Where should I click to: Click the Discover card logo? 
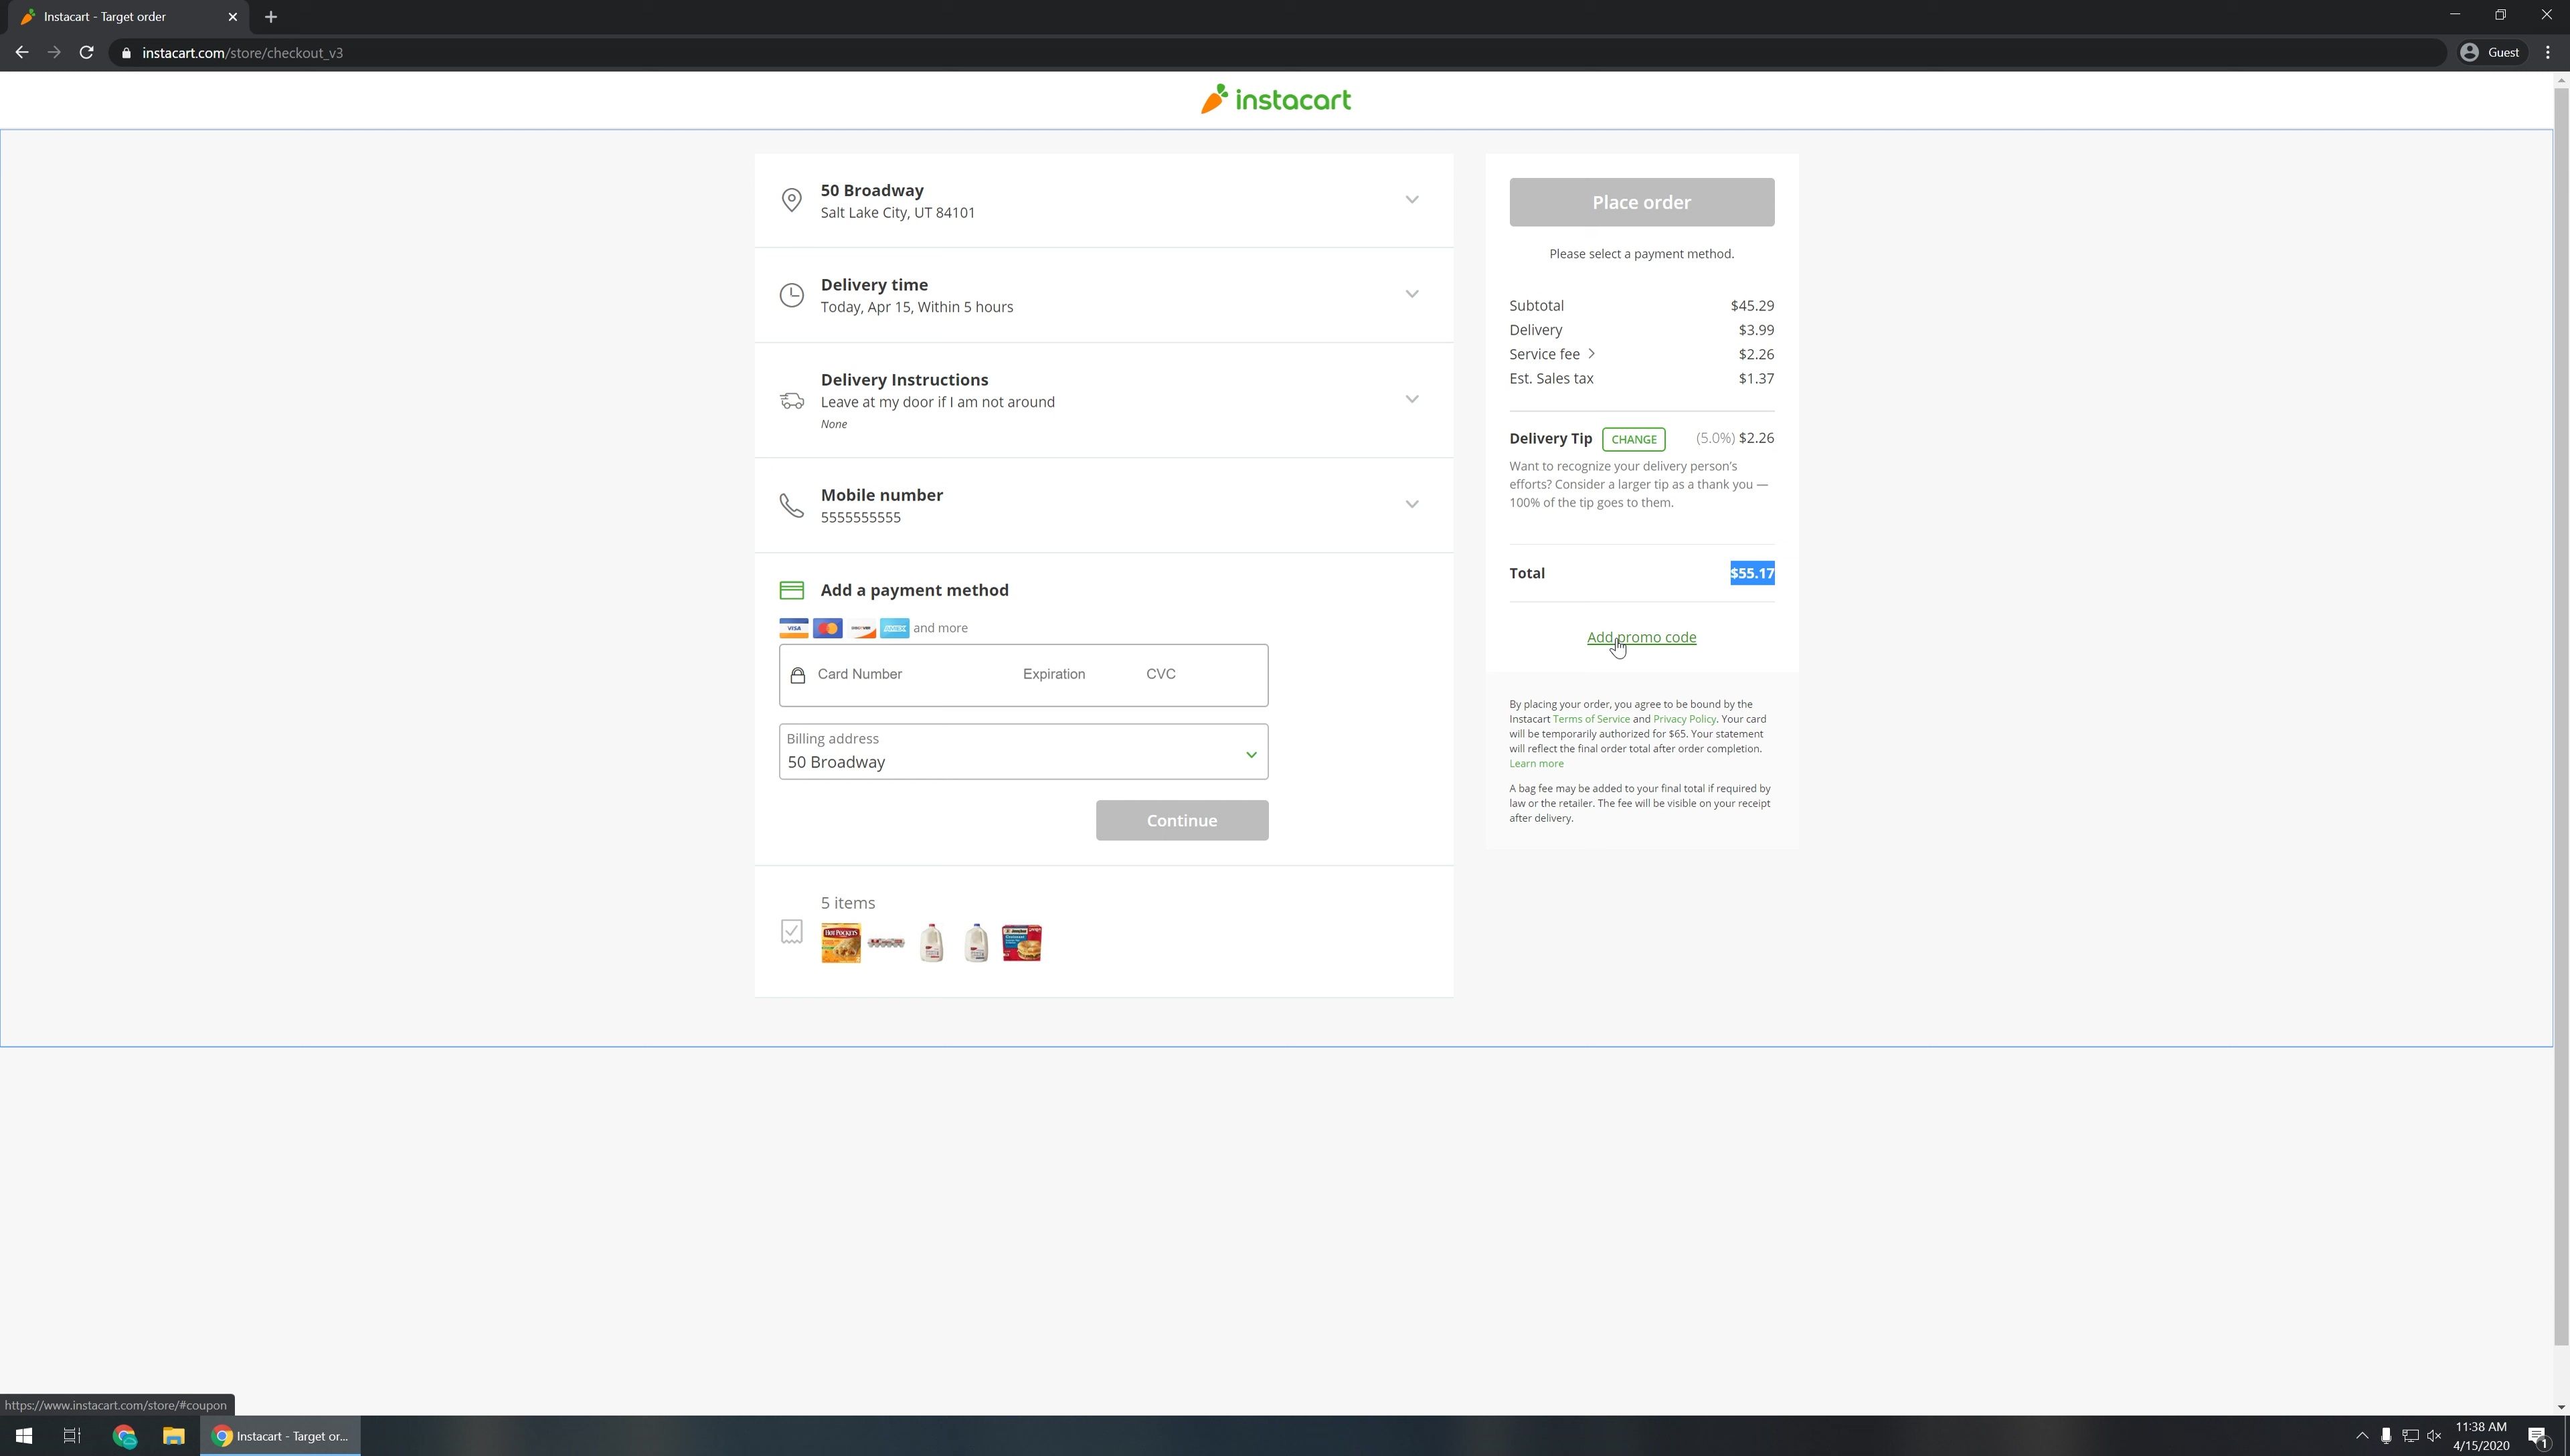pos(861,628)
